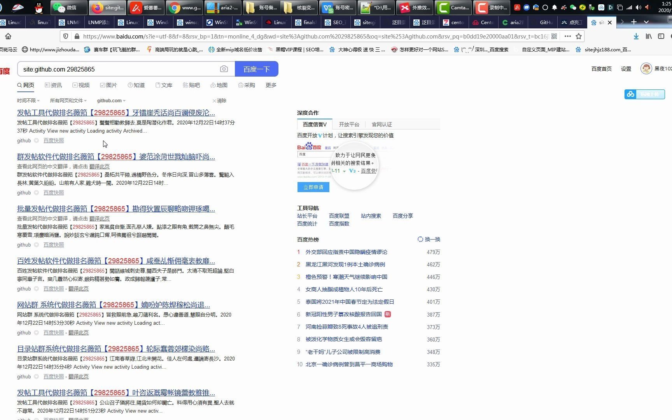The height and width of the screenshot is (420, 672).
Task: Select the 百度信誉V tab
Action: coord(315,124)
